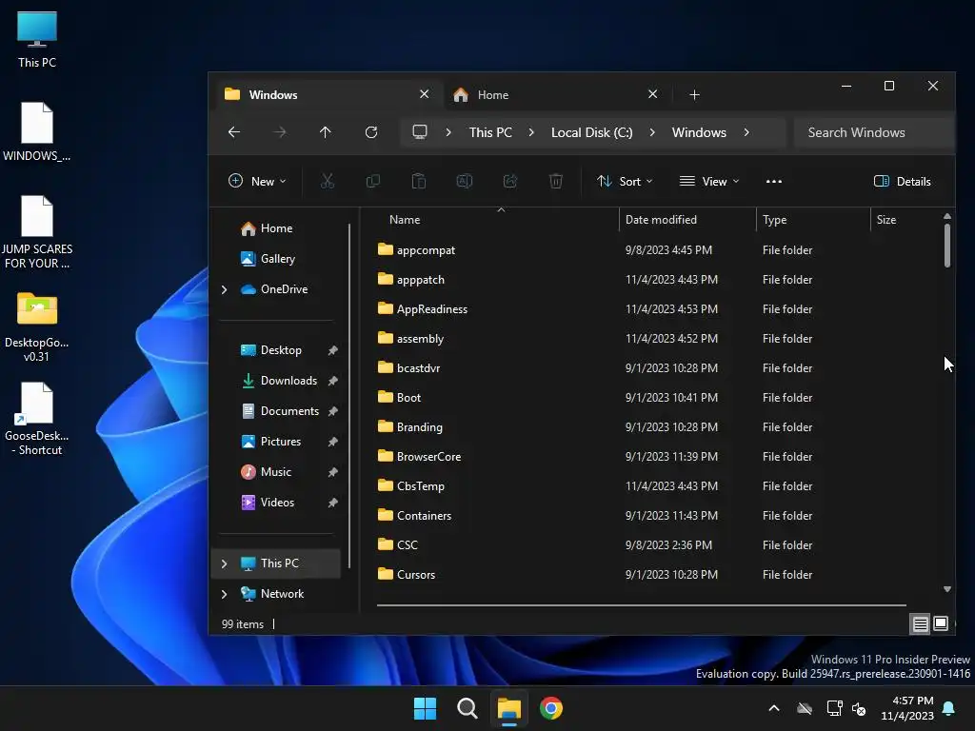Open the New dropdown menu
The width and height of the screenshot is (975, 731).
257,181
